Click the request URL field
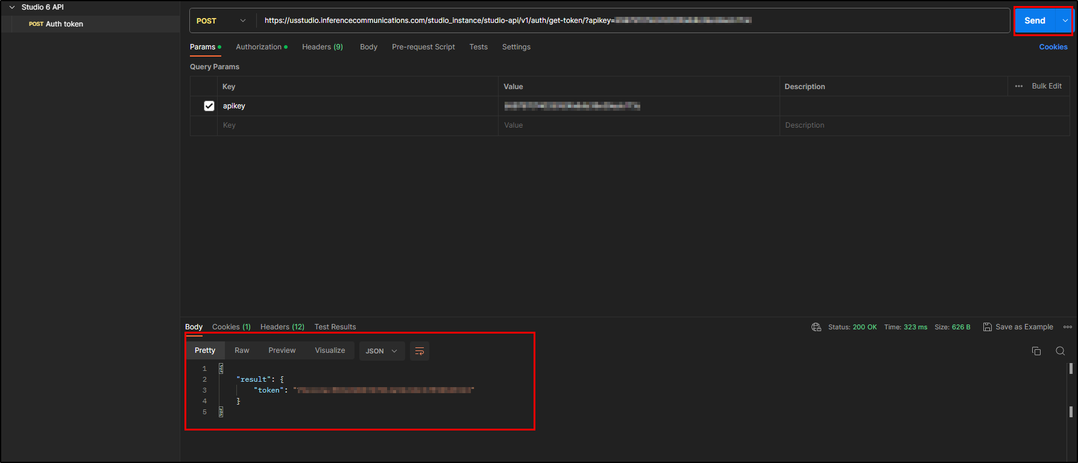Image resolution: width=1078 pixels, height=463 pixels. [x=633, y=20]
